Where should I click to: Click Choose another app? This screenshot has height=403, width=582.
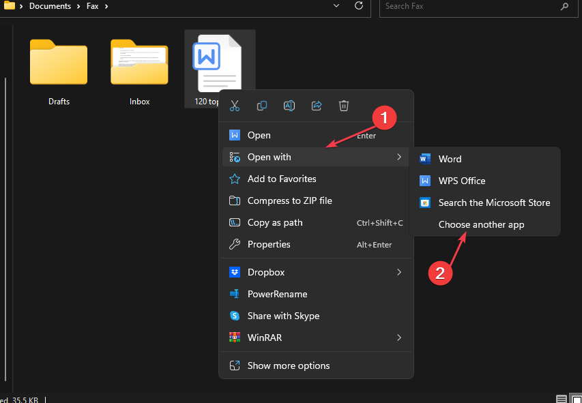coord(481,224)
